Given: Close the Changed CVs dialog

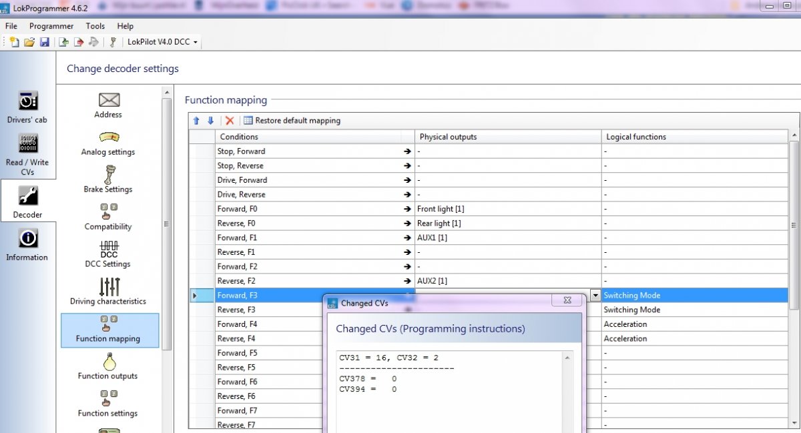Looking at the screenshot, I should (x=567, y=301).
